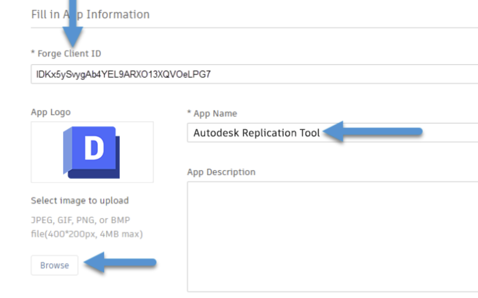Click the "App Description" label
The height and width of the screenshot is (298, 478).
point(221,172)
